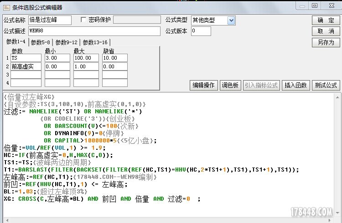Click the TS parameter name field
Screen dimensions: 342x223
(26, 58)
